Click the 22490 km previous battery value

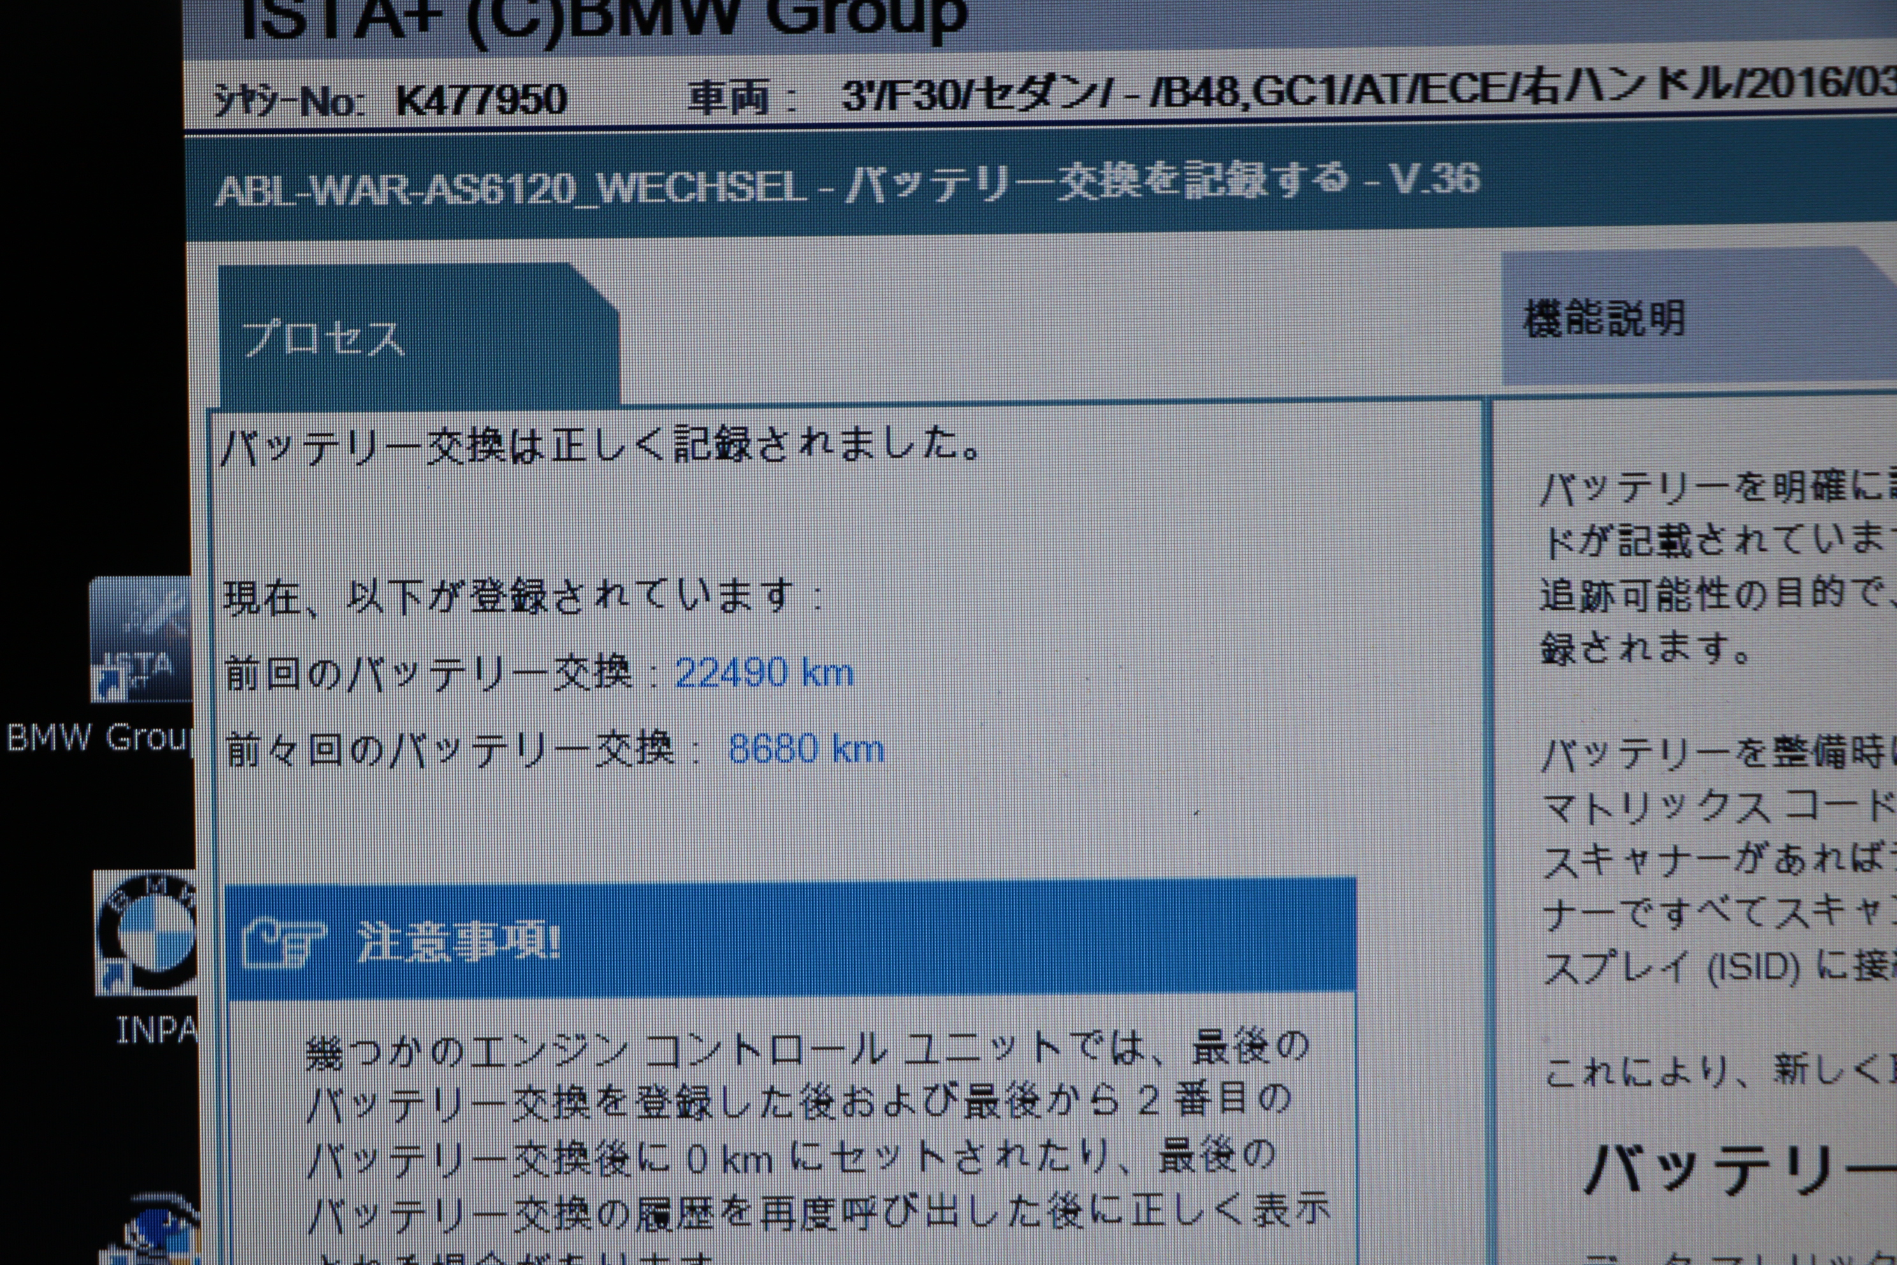click(764, 672)
